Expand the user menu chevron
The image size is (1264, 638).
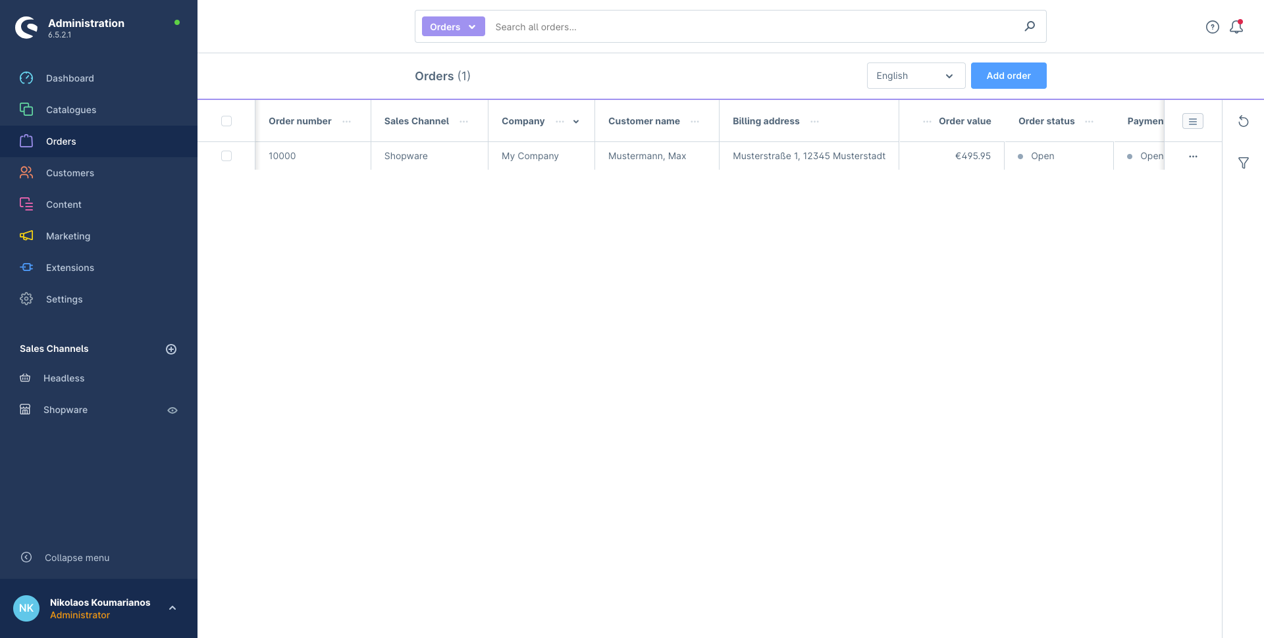[172, 608]
